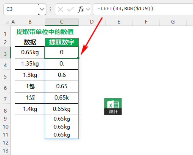Viewport: 193px width, 155px height.
Task: Select row 12 header
Action: (x=5, y=143)
